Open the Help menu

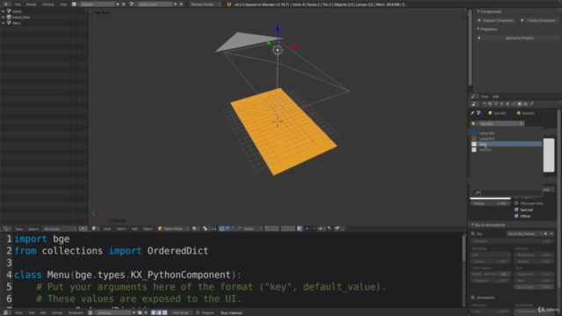click(63, 4)
